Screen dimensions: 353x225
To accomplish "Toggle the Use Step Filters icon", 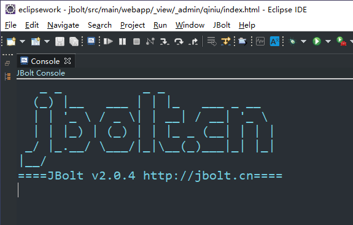I will [226, 41].
